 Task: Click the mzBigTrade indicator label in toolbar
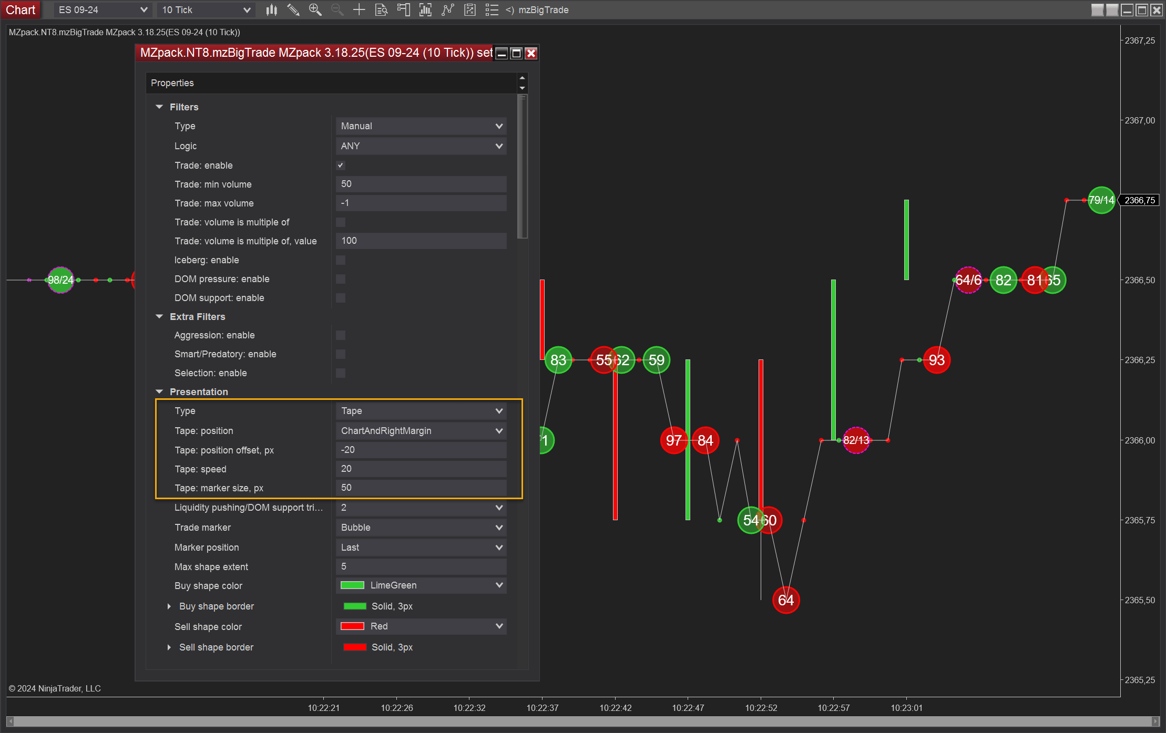pyautogui.click(x=543, y=10)
